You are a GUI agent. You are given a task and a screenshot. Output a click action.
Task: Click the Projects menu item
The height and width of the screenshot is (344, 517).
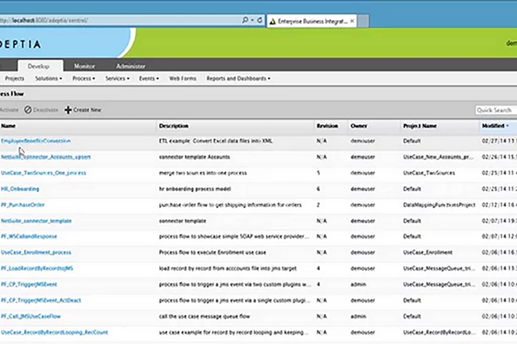15,79
